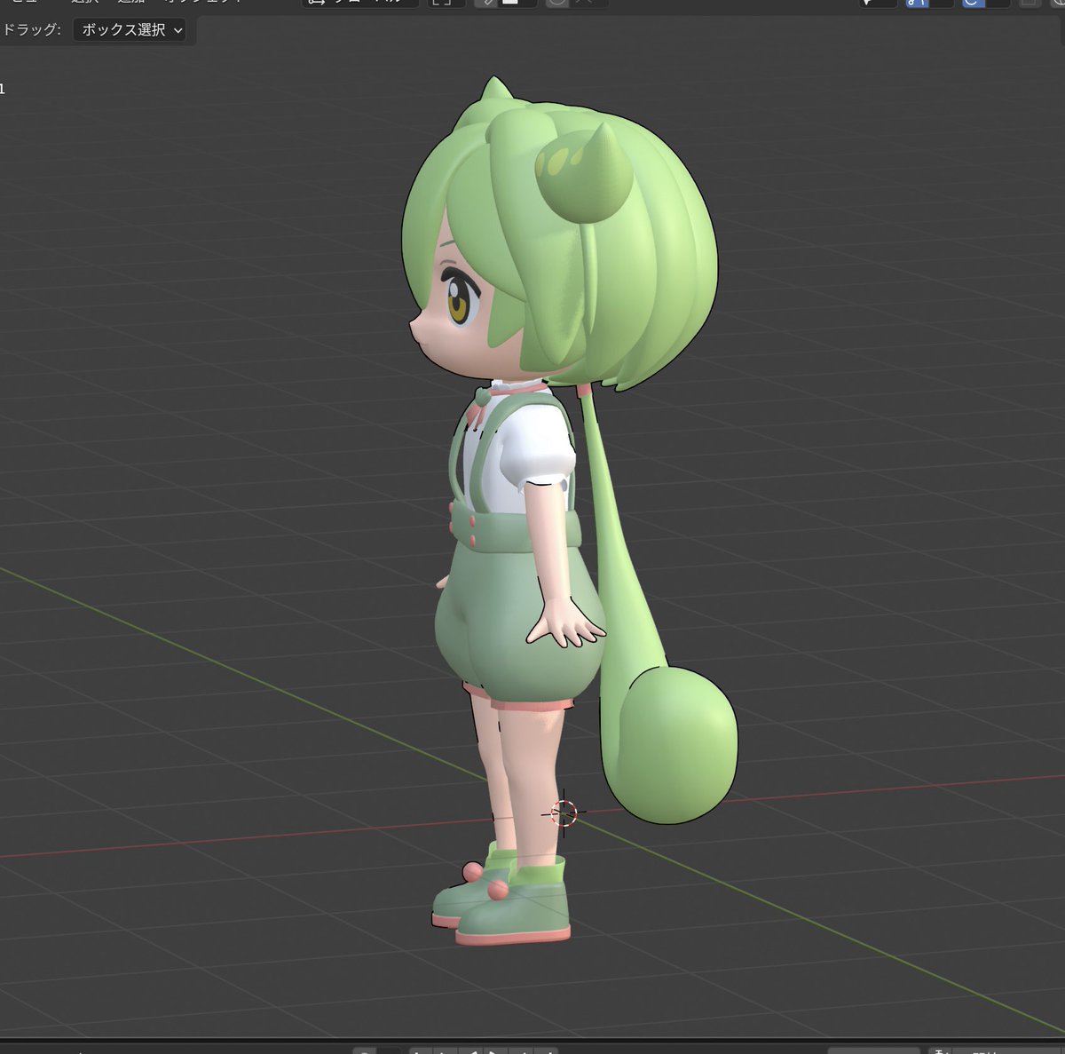Toggle snapping with the magnet icon

coord(488,3)
